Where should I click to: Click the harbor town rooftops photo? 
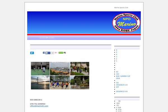pyautogui.click(x=60, y=69)
